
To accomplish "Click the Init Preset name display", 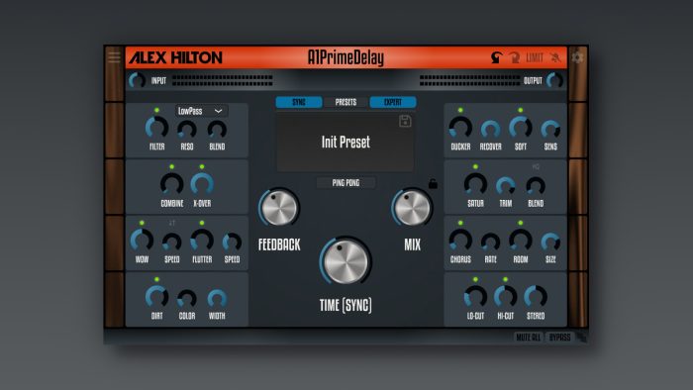I will click(x=346, y=142).
